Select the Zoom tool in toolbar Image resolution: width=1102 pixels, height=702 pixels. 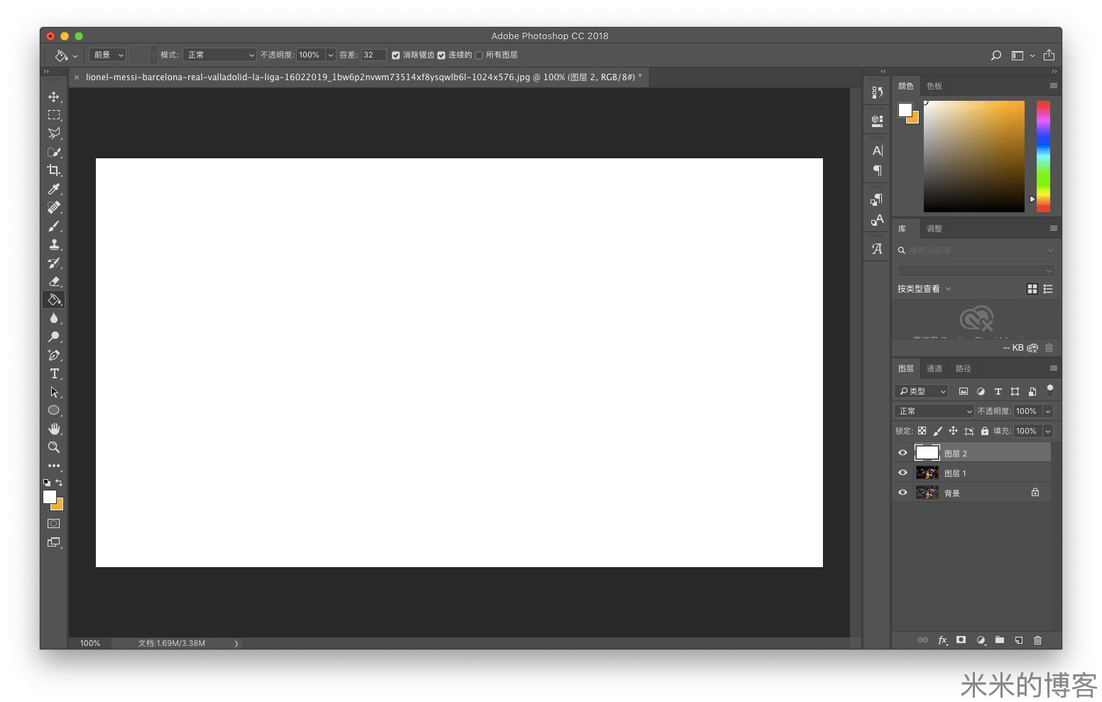coord(54,447)
